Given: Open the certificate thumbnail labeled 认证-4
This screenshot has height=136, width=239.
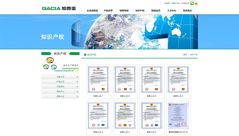Looking at the screenshot, I should 178,79.
